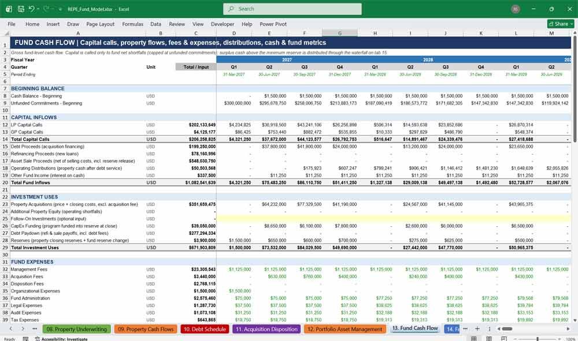This screenshot has height=341, width=578.
Task: Select Total Investment Uses label in row 29
Action: 78,248
